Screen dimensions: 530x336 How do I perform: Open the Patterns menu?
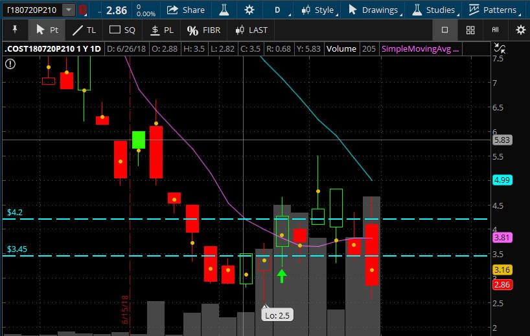point(494,10)
